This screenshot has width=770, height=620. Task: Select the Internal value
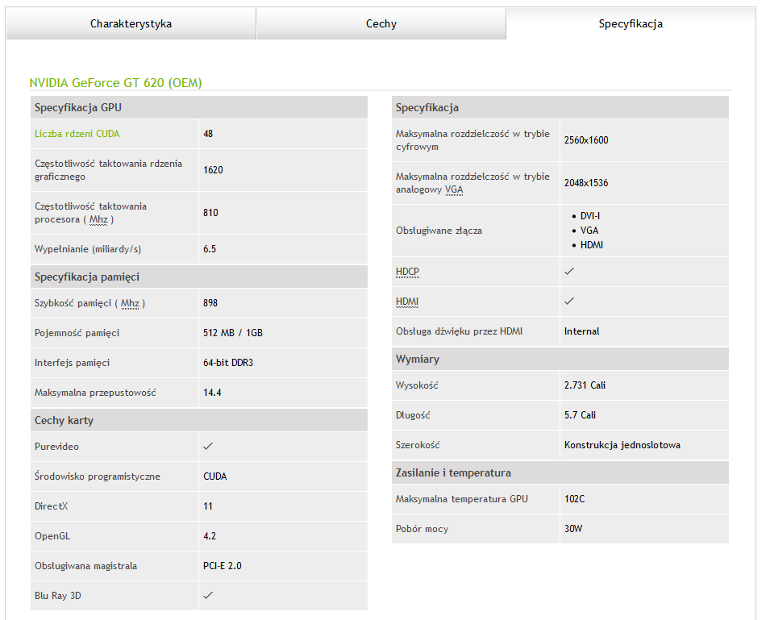point(582,331)
